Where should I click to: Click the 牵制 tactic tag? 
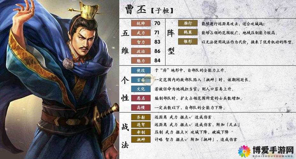pyautogui.click(x=141, y=132)
